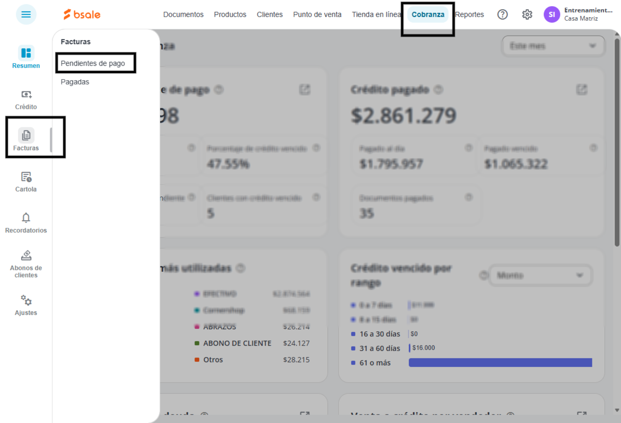The height and width of the screenshot is (423, 621).
Task: Click the Otros orange legend swatch
Action: [x=197, y=360]
